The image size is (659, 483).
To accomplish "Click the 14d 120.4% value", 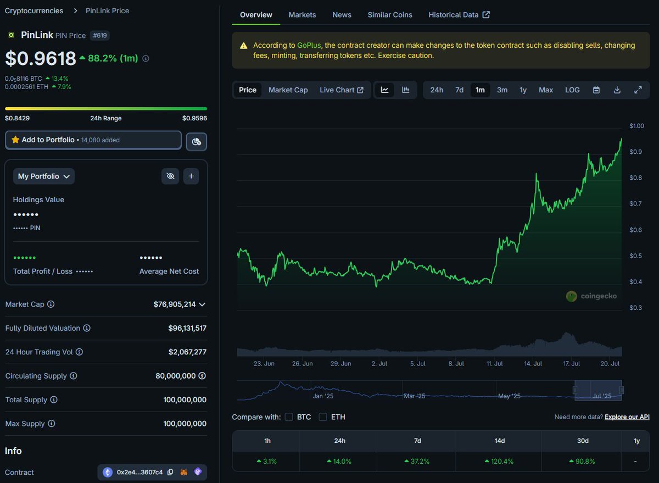I will pyautogui.click(x=499, y=462).
